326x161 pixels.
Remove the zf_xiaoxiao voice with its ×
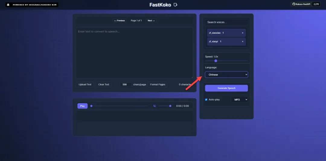(242, 33)
